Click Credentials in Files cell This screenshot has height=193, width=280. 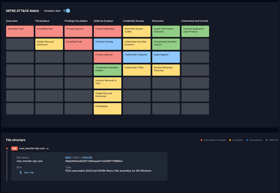[x=137, y=70]
